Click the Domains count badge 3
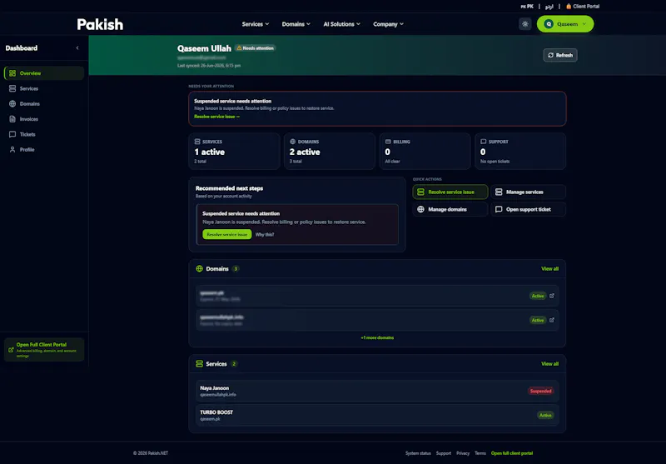This screenshot has width=666, height=464. coord(236,269)
